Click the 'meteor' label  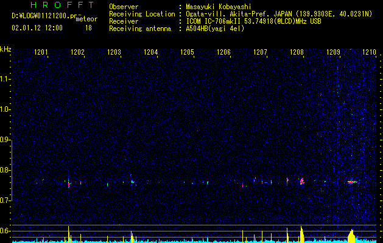pyautogui.click(x=86, y=19)
